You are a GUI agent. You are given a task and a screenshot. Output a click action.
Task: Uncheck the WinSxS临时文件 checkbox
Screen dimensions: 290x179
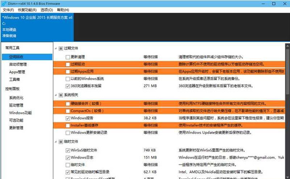click(x=68, y=150)
